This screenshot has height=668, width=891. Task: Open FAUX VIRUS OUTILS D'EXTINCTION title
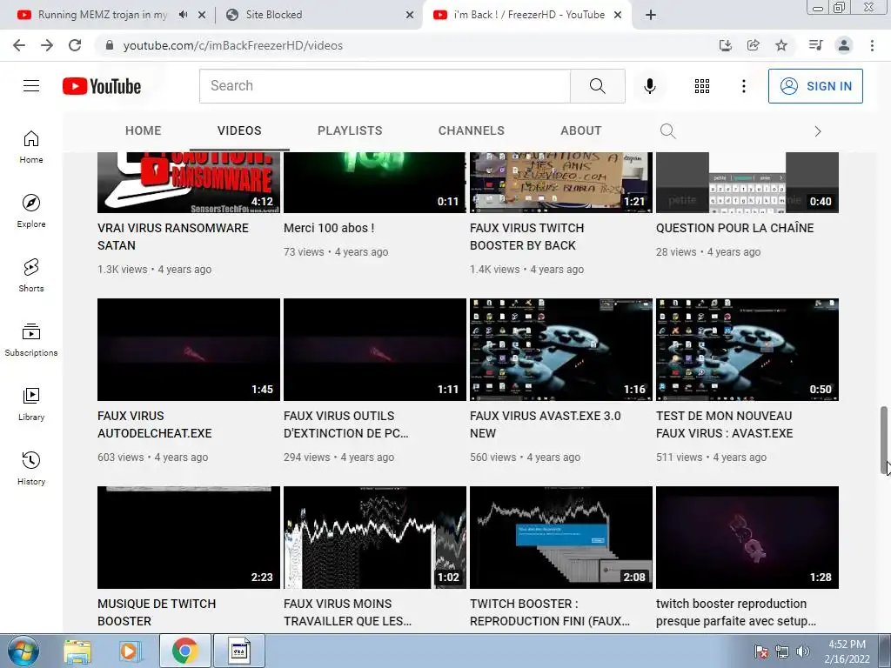[x=346, y=424]
